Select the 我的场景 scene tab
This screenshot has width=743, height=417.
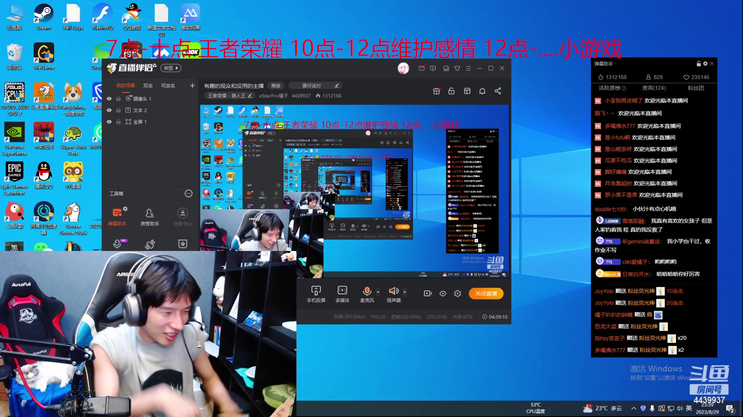point(126,86)
